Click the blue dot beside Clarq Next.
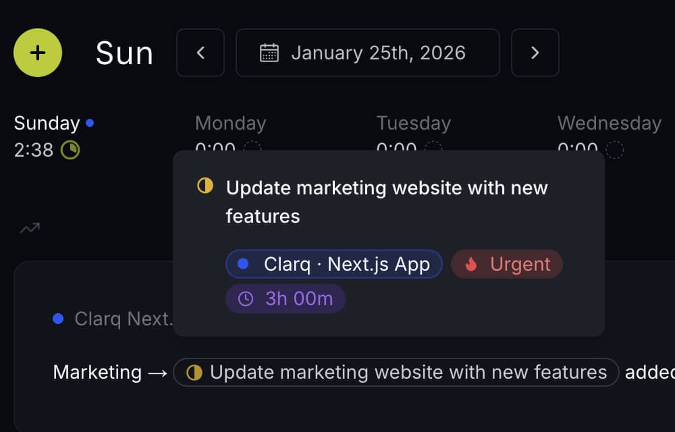Image resolution: width=675 pixels, height=432 pixels. [x=58, y=319]
